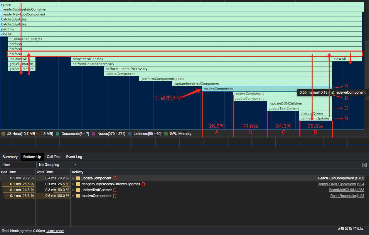
Task: Toggle the heaviest stack sidebar icon
Action: click(x=364, y=165)
